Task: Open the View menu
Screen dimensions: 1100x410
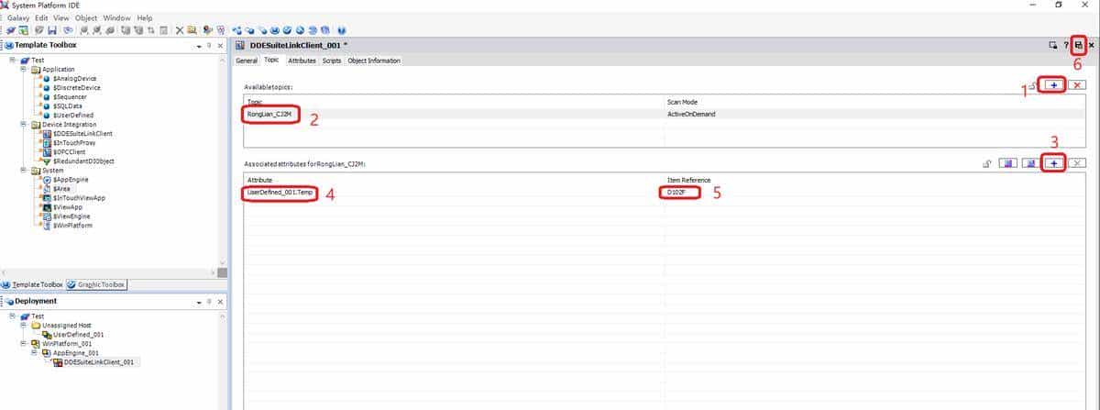Action: [61, 17]
